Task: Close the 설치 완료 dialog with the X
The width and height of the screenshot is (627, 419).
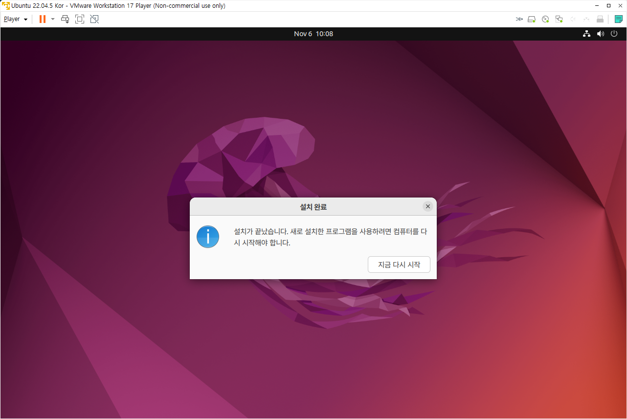Action: pos(428,206)
